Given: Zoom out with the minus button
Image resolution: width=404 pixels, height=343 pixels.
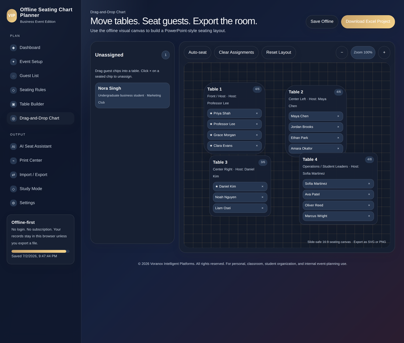Looking at the screenshot, I should click(x=342, y=53).
